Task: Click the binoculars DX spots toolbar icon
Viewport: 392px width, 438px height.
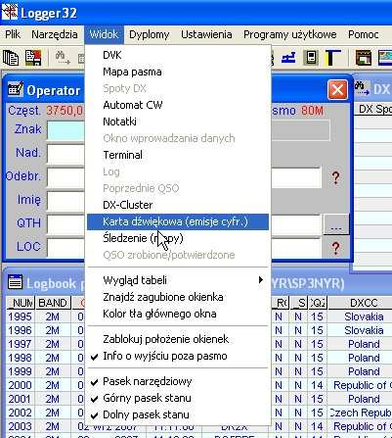Action: 62,58
